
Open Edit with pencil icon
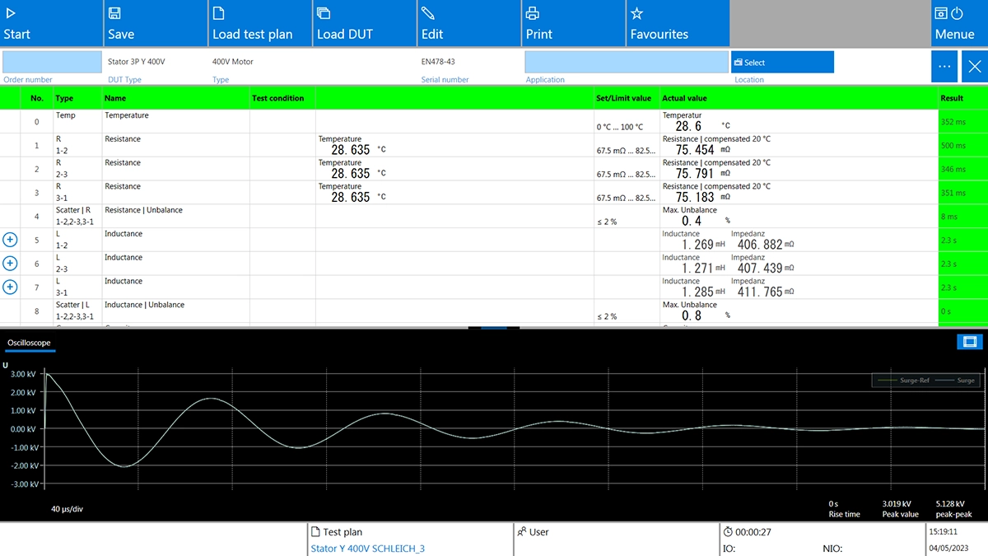[x=469, y=23]
